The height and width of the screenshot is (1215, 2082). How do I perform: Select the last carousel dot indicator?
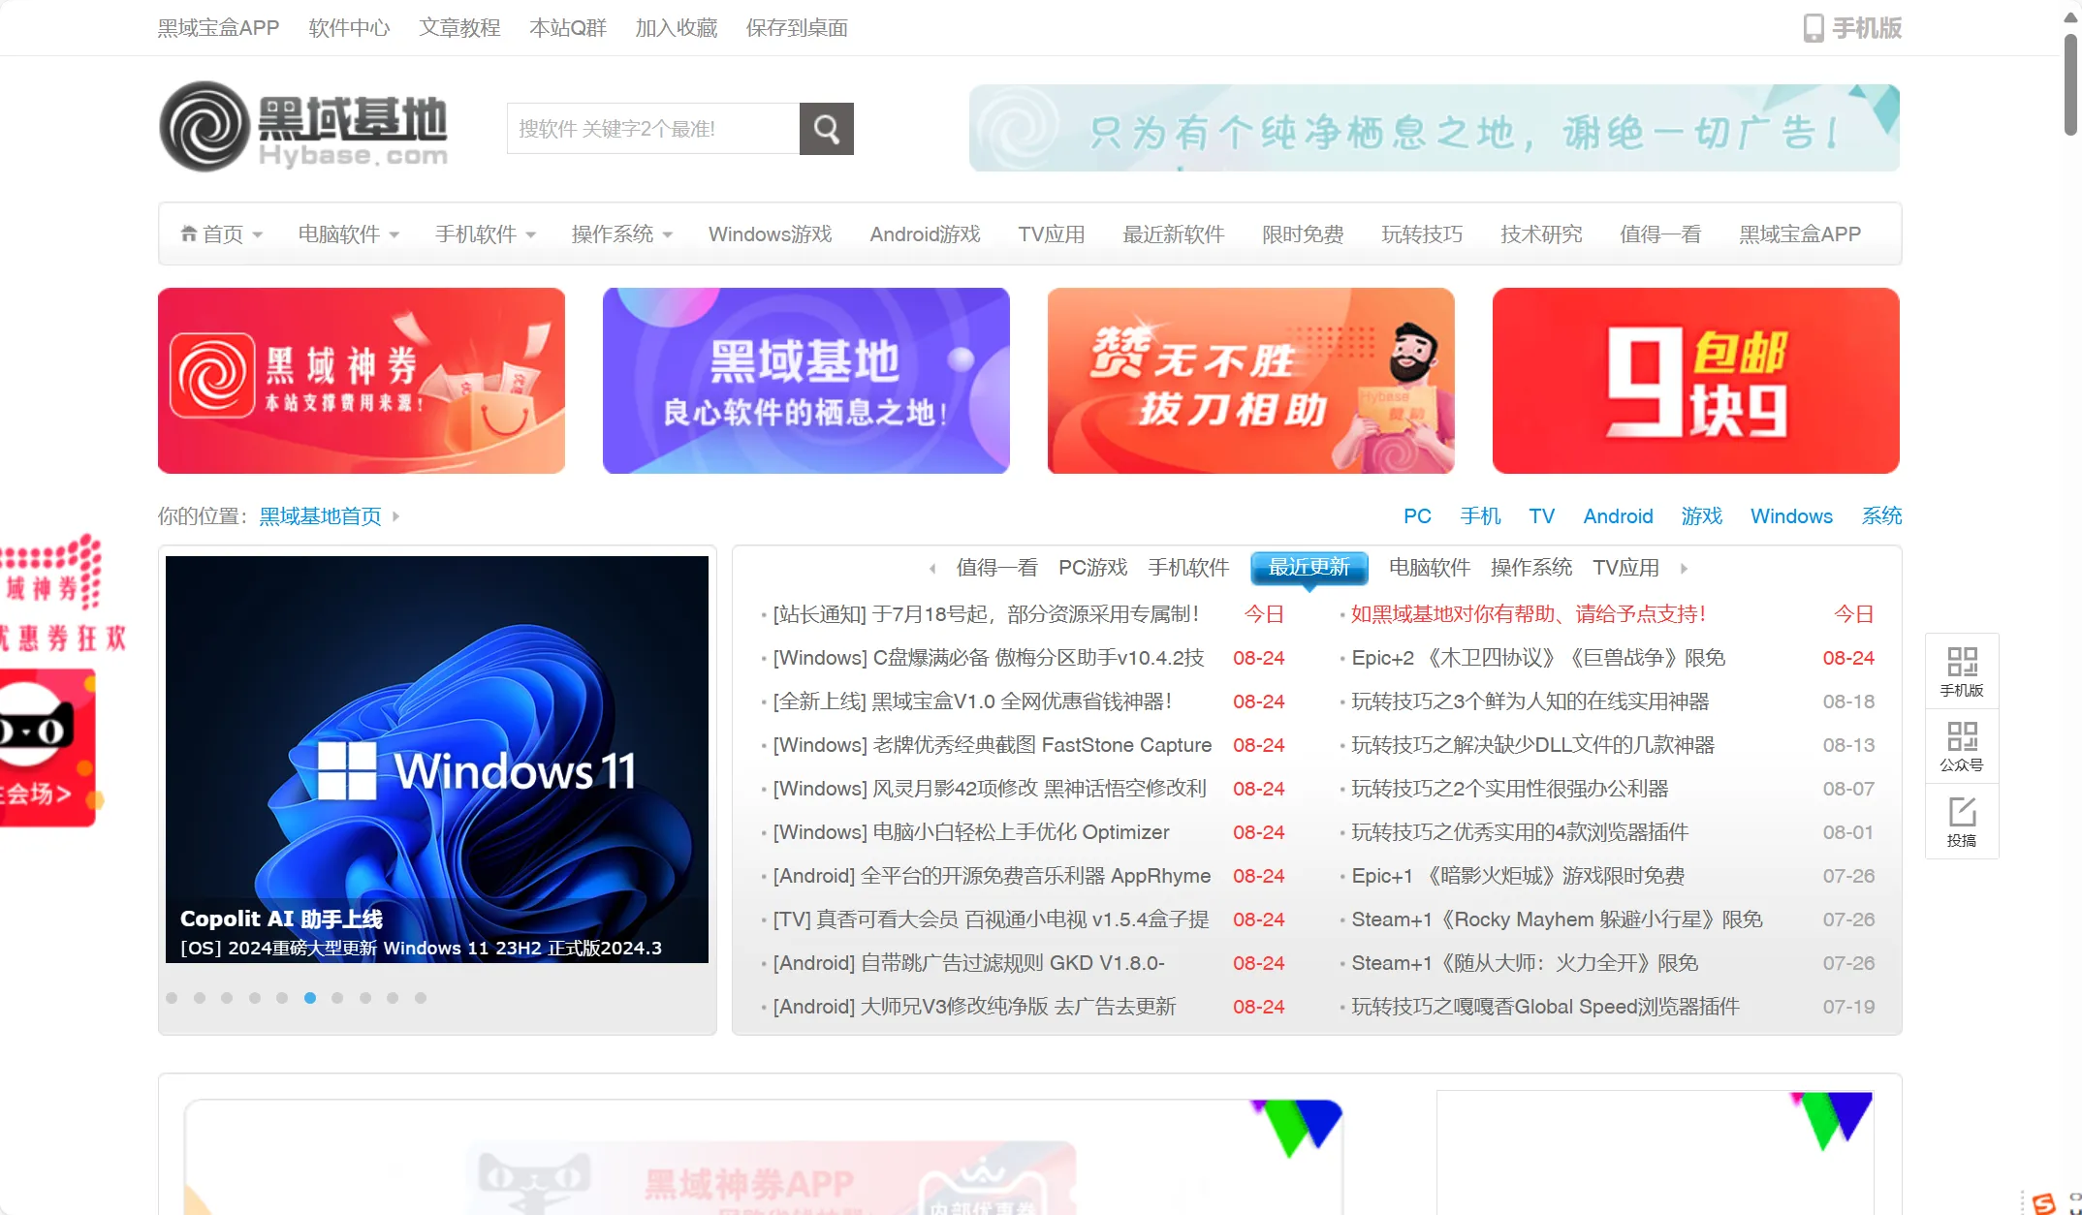pos(421,998)
